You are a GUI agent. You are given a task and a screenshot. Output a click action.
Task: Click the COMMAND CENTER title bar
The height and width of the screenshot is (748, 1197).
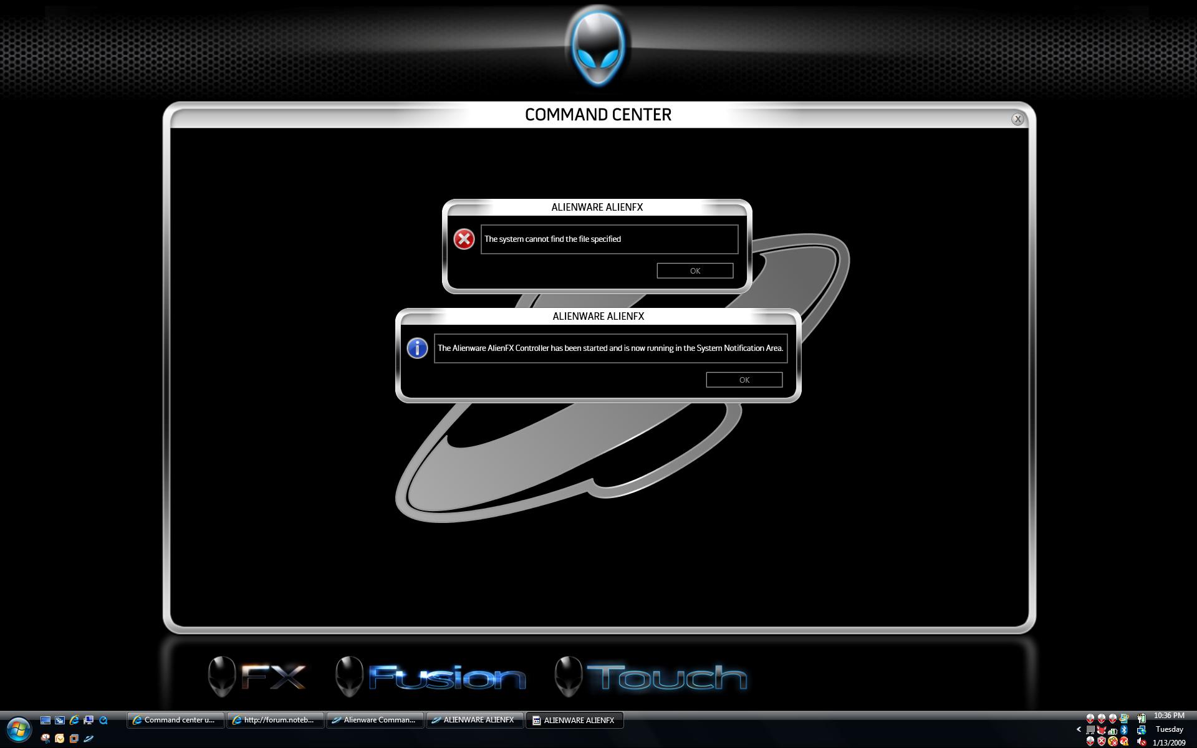click(x=598, y=115)
